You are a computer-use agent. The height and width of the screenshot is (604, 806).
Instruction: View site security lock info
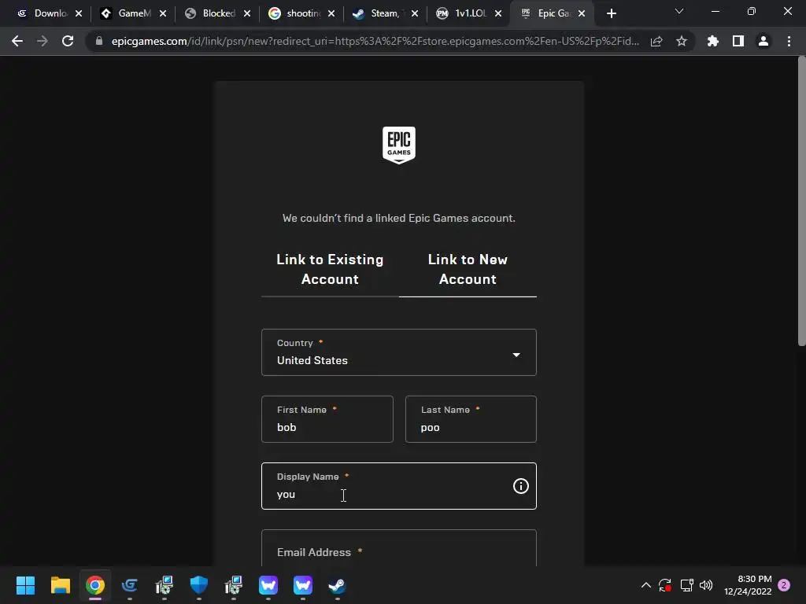point(99,41)
